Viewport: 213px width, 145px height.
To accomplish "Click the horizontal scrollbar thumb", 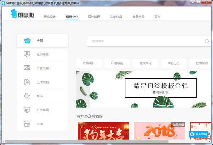I will pos(87,141).
